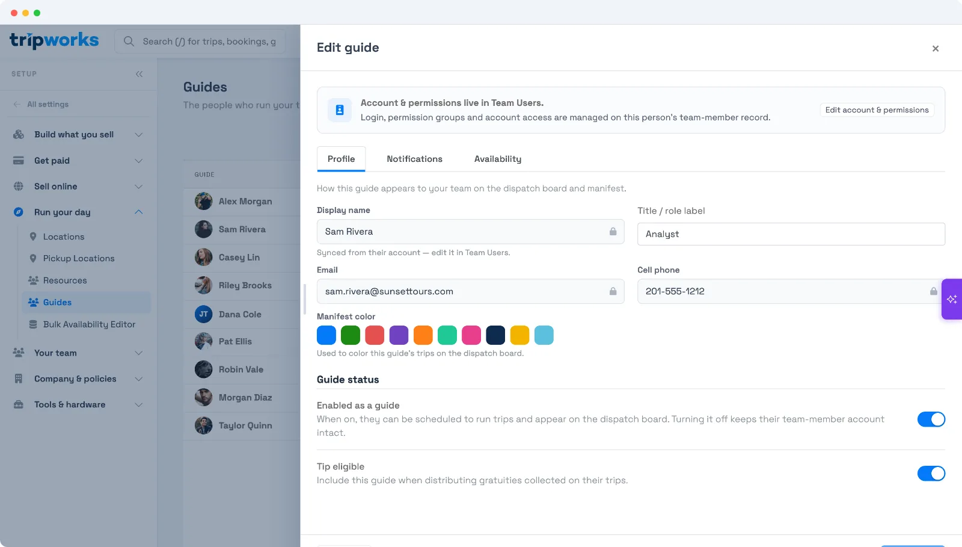This screenshot has height=547, width=962.
Task: Click the lock icon in Display name field
Action: (613, 232)
